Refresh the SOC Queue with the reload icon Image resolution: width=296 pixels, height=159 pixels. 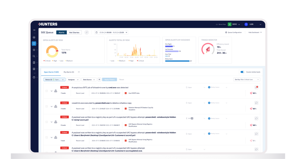coord(87,33)
